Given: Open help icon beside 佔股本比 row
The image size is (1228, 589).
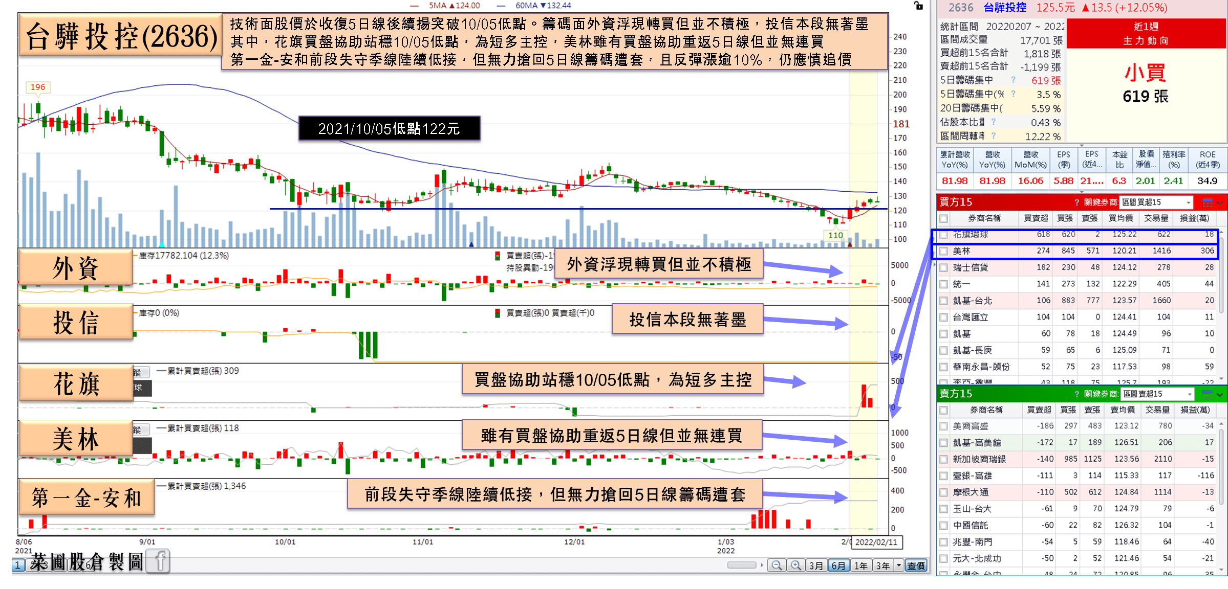Looking at the screenshot, I should point(994,122).
